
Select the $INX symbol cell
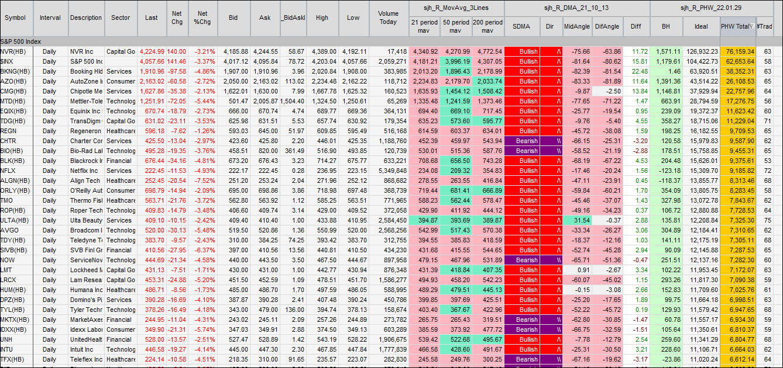click(x=16, y=61)
